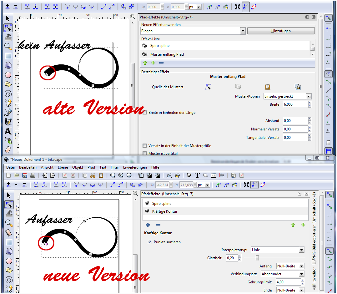Check 'Muster ist vertikal' option

[145, 153]
